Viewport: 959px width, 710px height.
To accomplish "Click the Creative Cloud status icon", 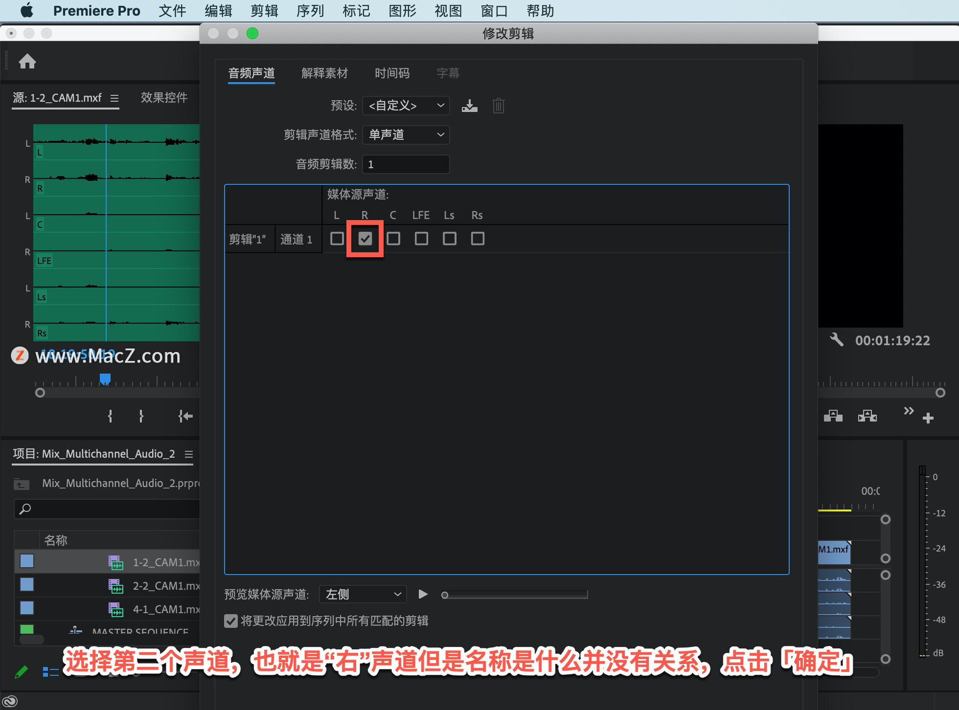I will (10, 702).
